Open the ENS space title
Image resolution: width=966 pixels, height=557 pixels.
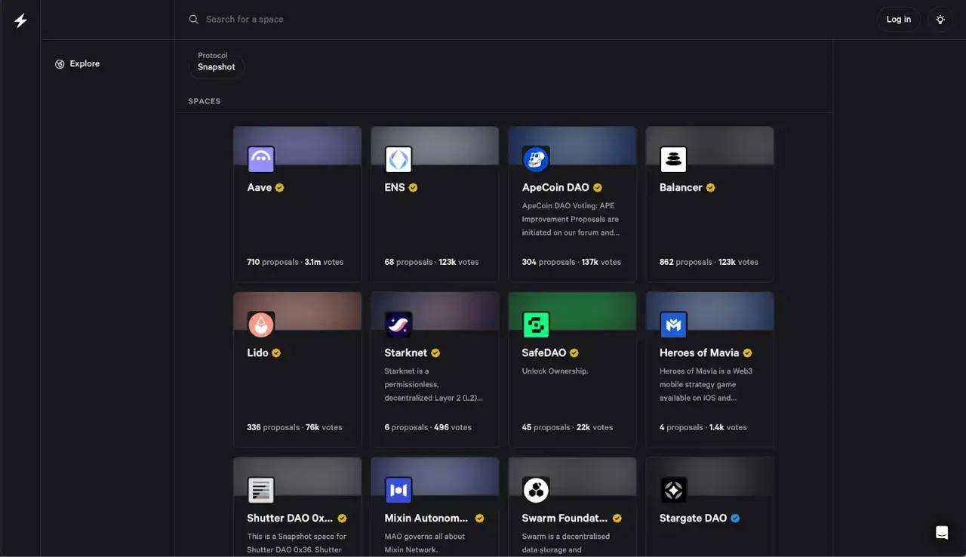395,188
